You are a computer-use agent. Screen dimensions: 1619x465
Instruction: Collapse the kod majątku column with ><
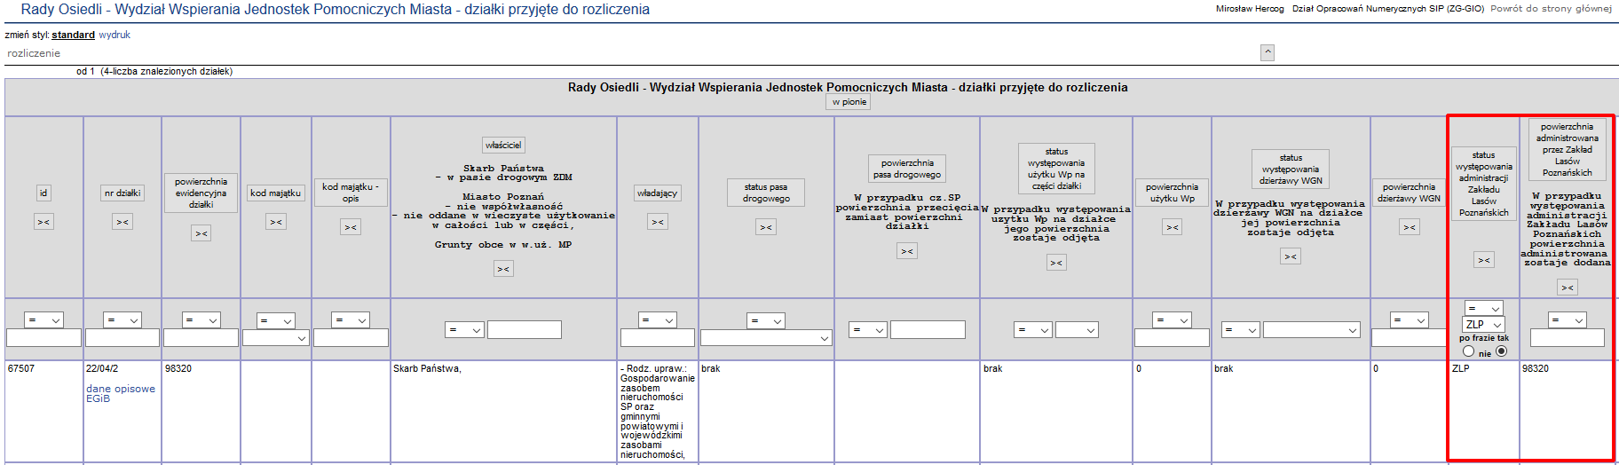[x=276, y=222]
